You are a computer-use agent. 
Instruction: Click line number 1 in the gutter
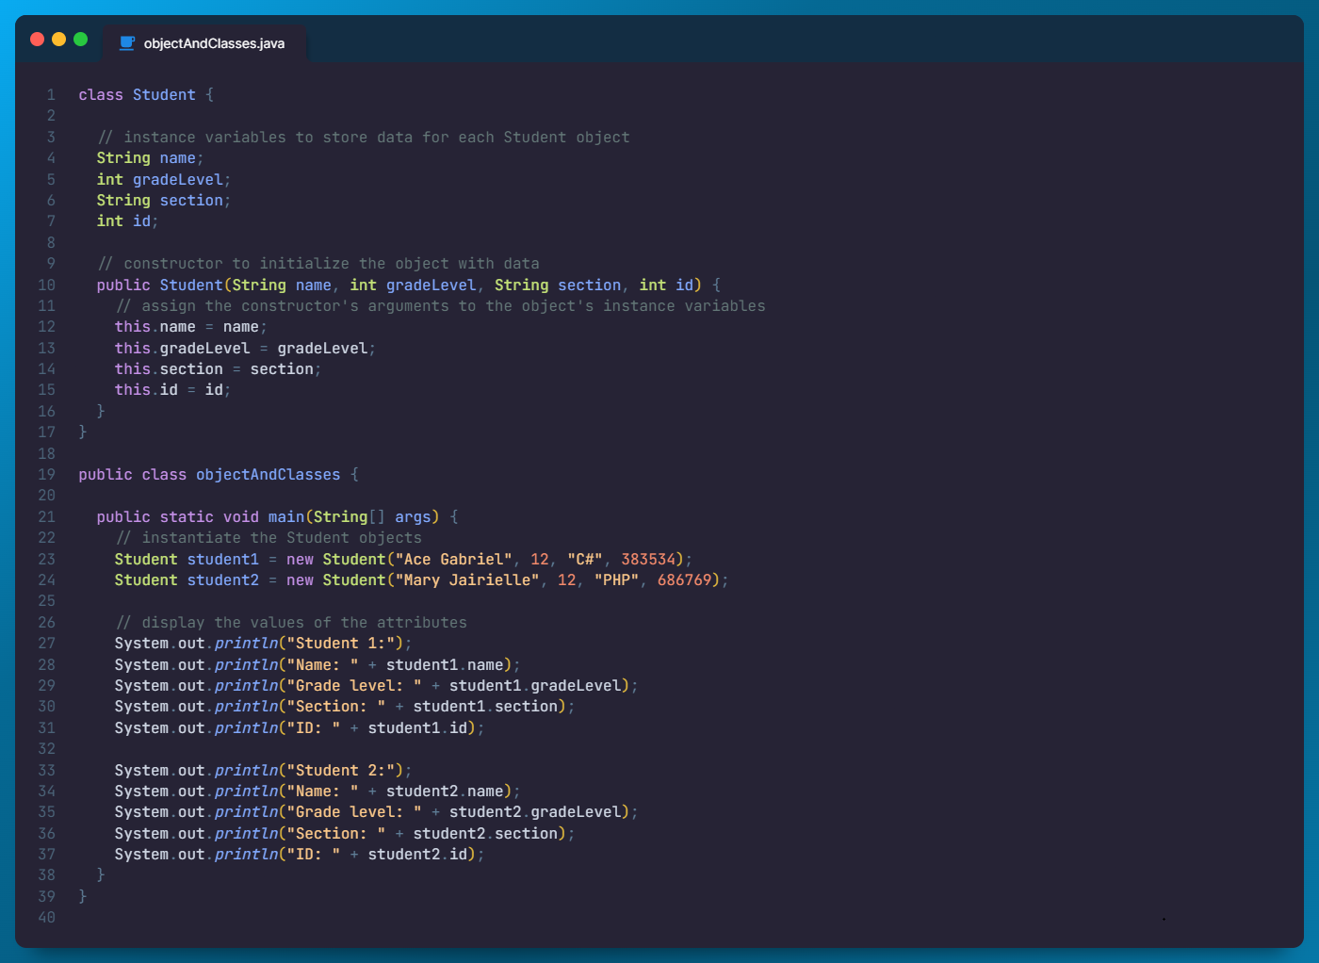click(51, 95)
